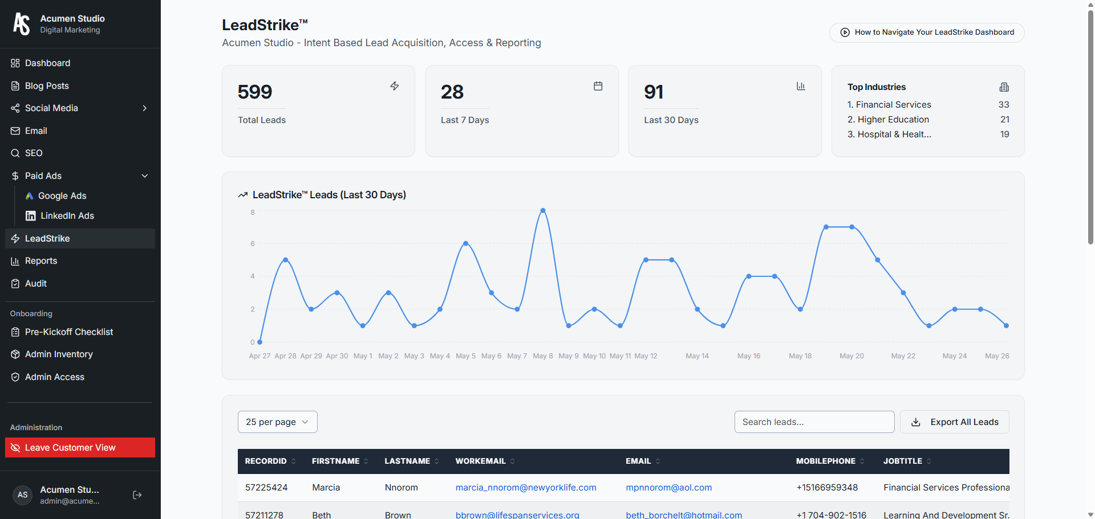Click the Search leads input field
Image resolution: width=1095 pixels, height=519 pixels.
point(814,422)
